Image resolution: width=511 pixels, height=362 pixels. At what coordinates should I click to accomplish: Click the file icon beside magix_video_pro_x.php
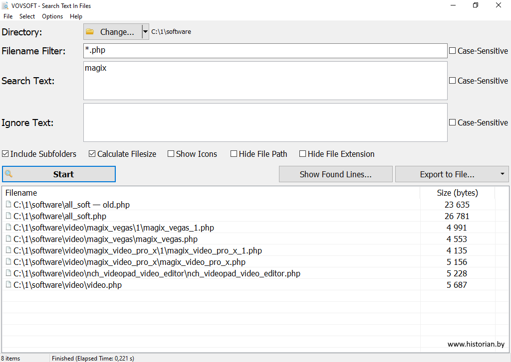(x=8, y=262)
